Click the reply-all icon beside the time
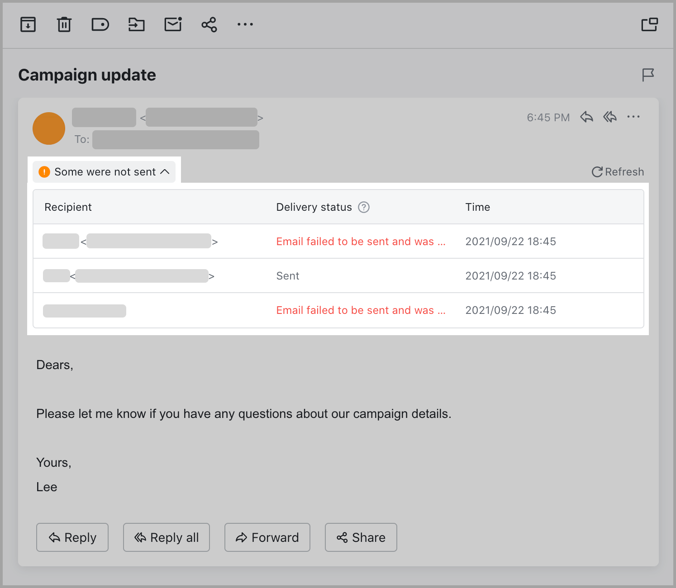Viewport: 676px width, 588px height. click(x=609, y=117)
